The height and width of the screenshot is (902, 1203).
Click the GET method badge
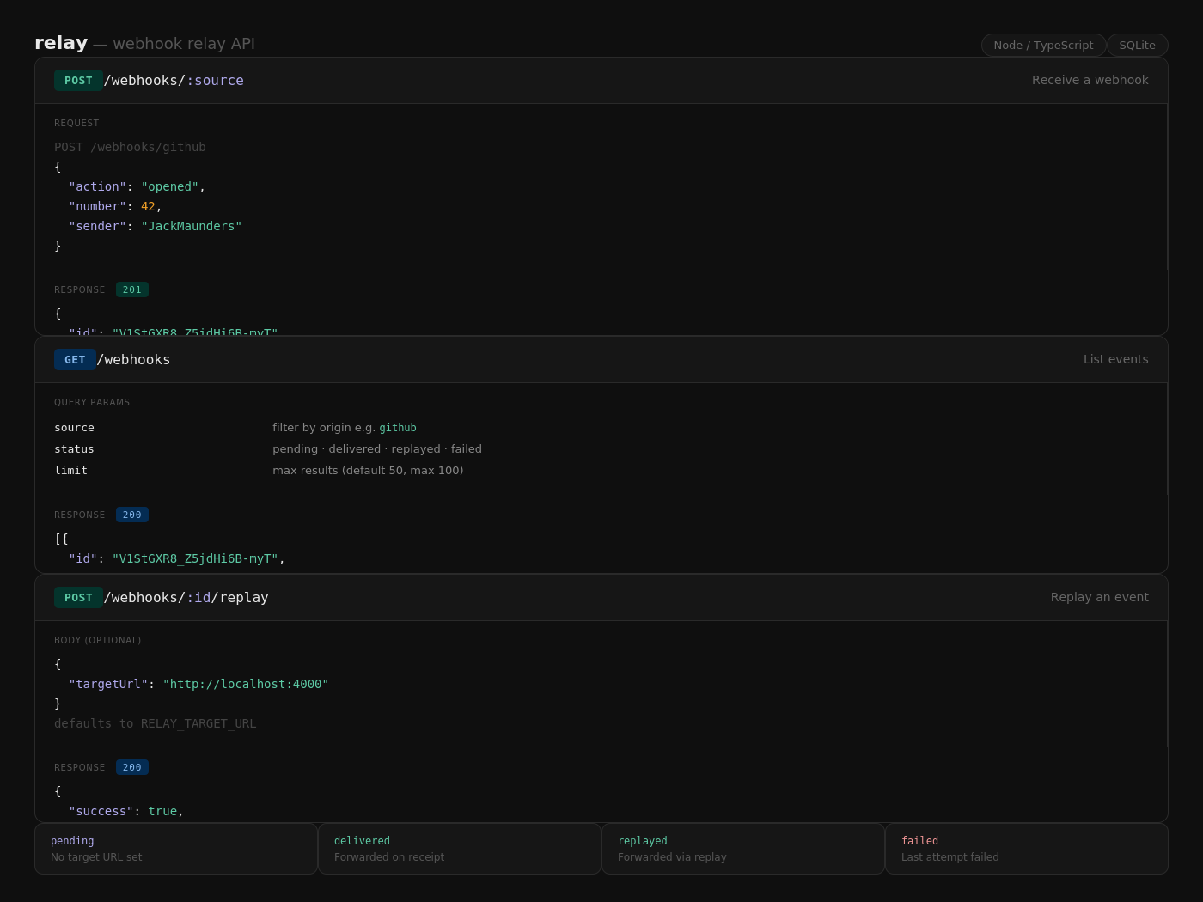[75, 360]
